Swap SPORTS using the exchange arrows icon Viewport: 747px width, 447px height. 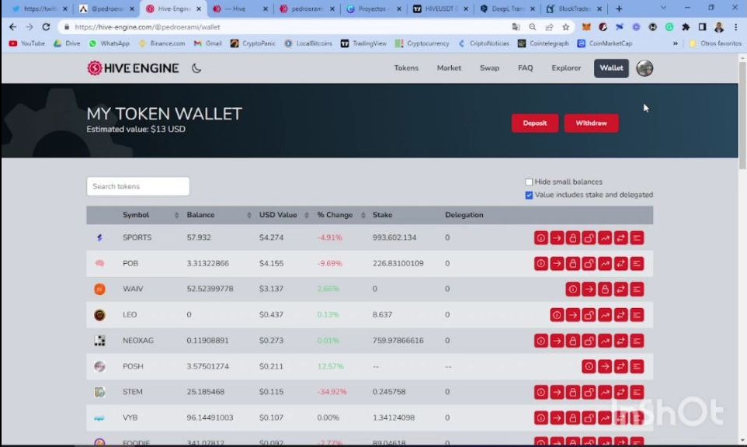620,237
